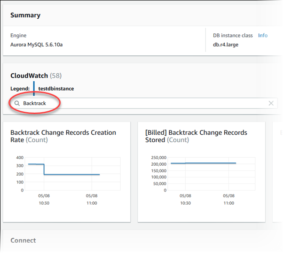
Task: Click the Records Stored line graph
Action: (203, 163)
